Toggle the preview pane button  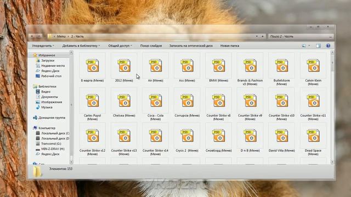[318, 46]
